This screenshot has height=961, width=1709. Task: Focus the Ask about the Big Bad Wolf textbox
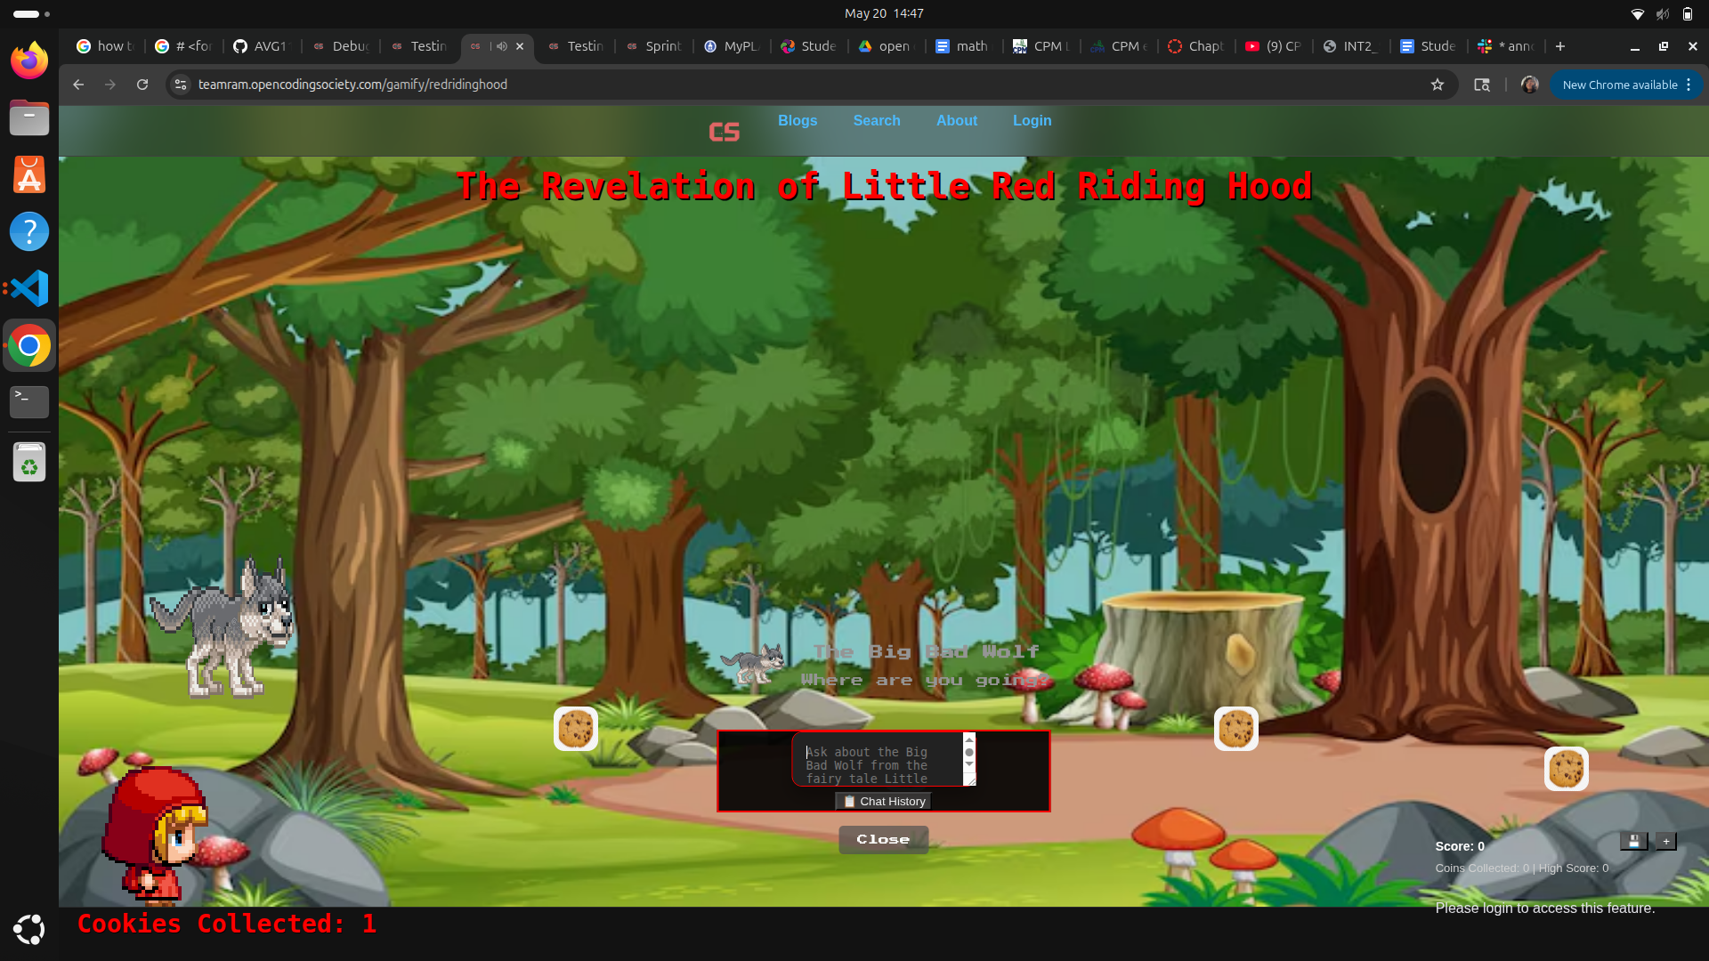click(x=877, y=760)
